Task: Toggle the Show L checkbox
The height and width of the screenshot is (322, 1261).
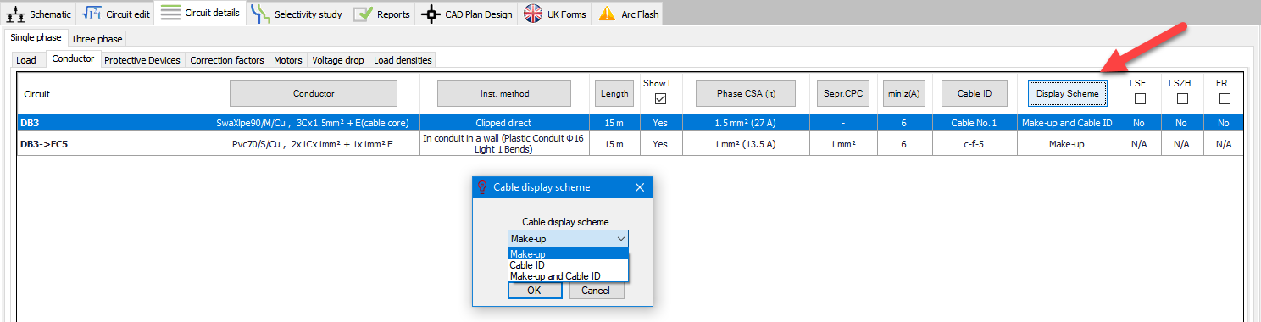Action: tap(661, 98)
